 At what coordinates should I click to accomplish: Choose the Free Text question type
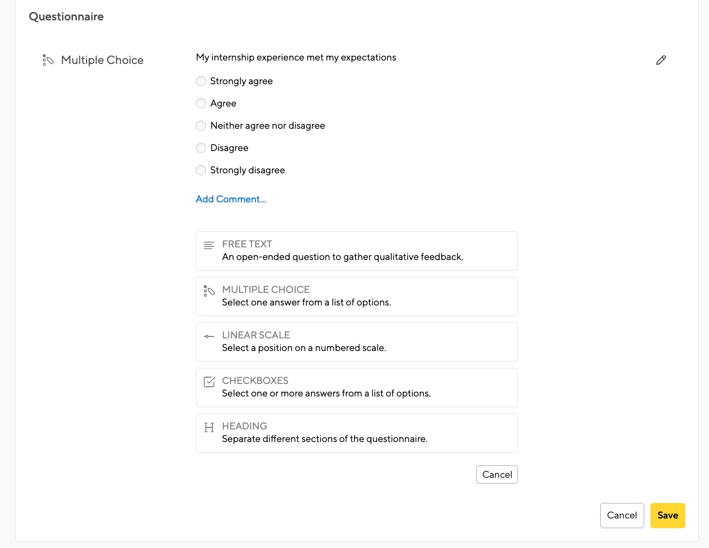coord(356,251)
